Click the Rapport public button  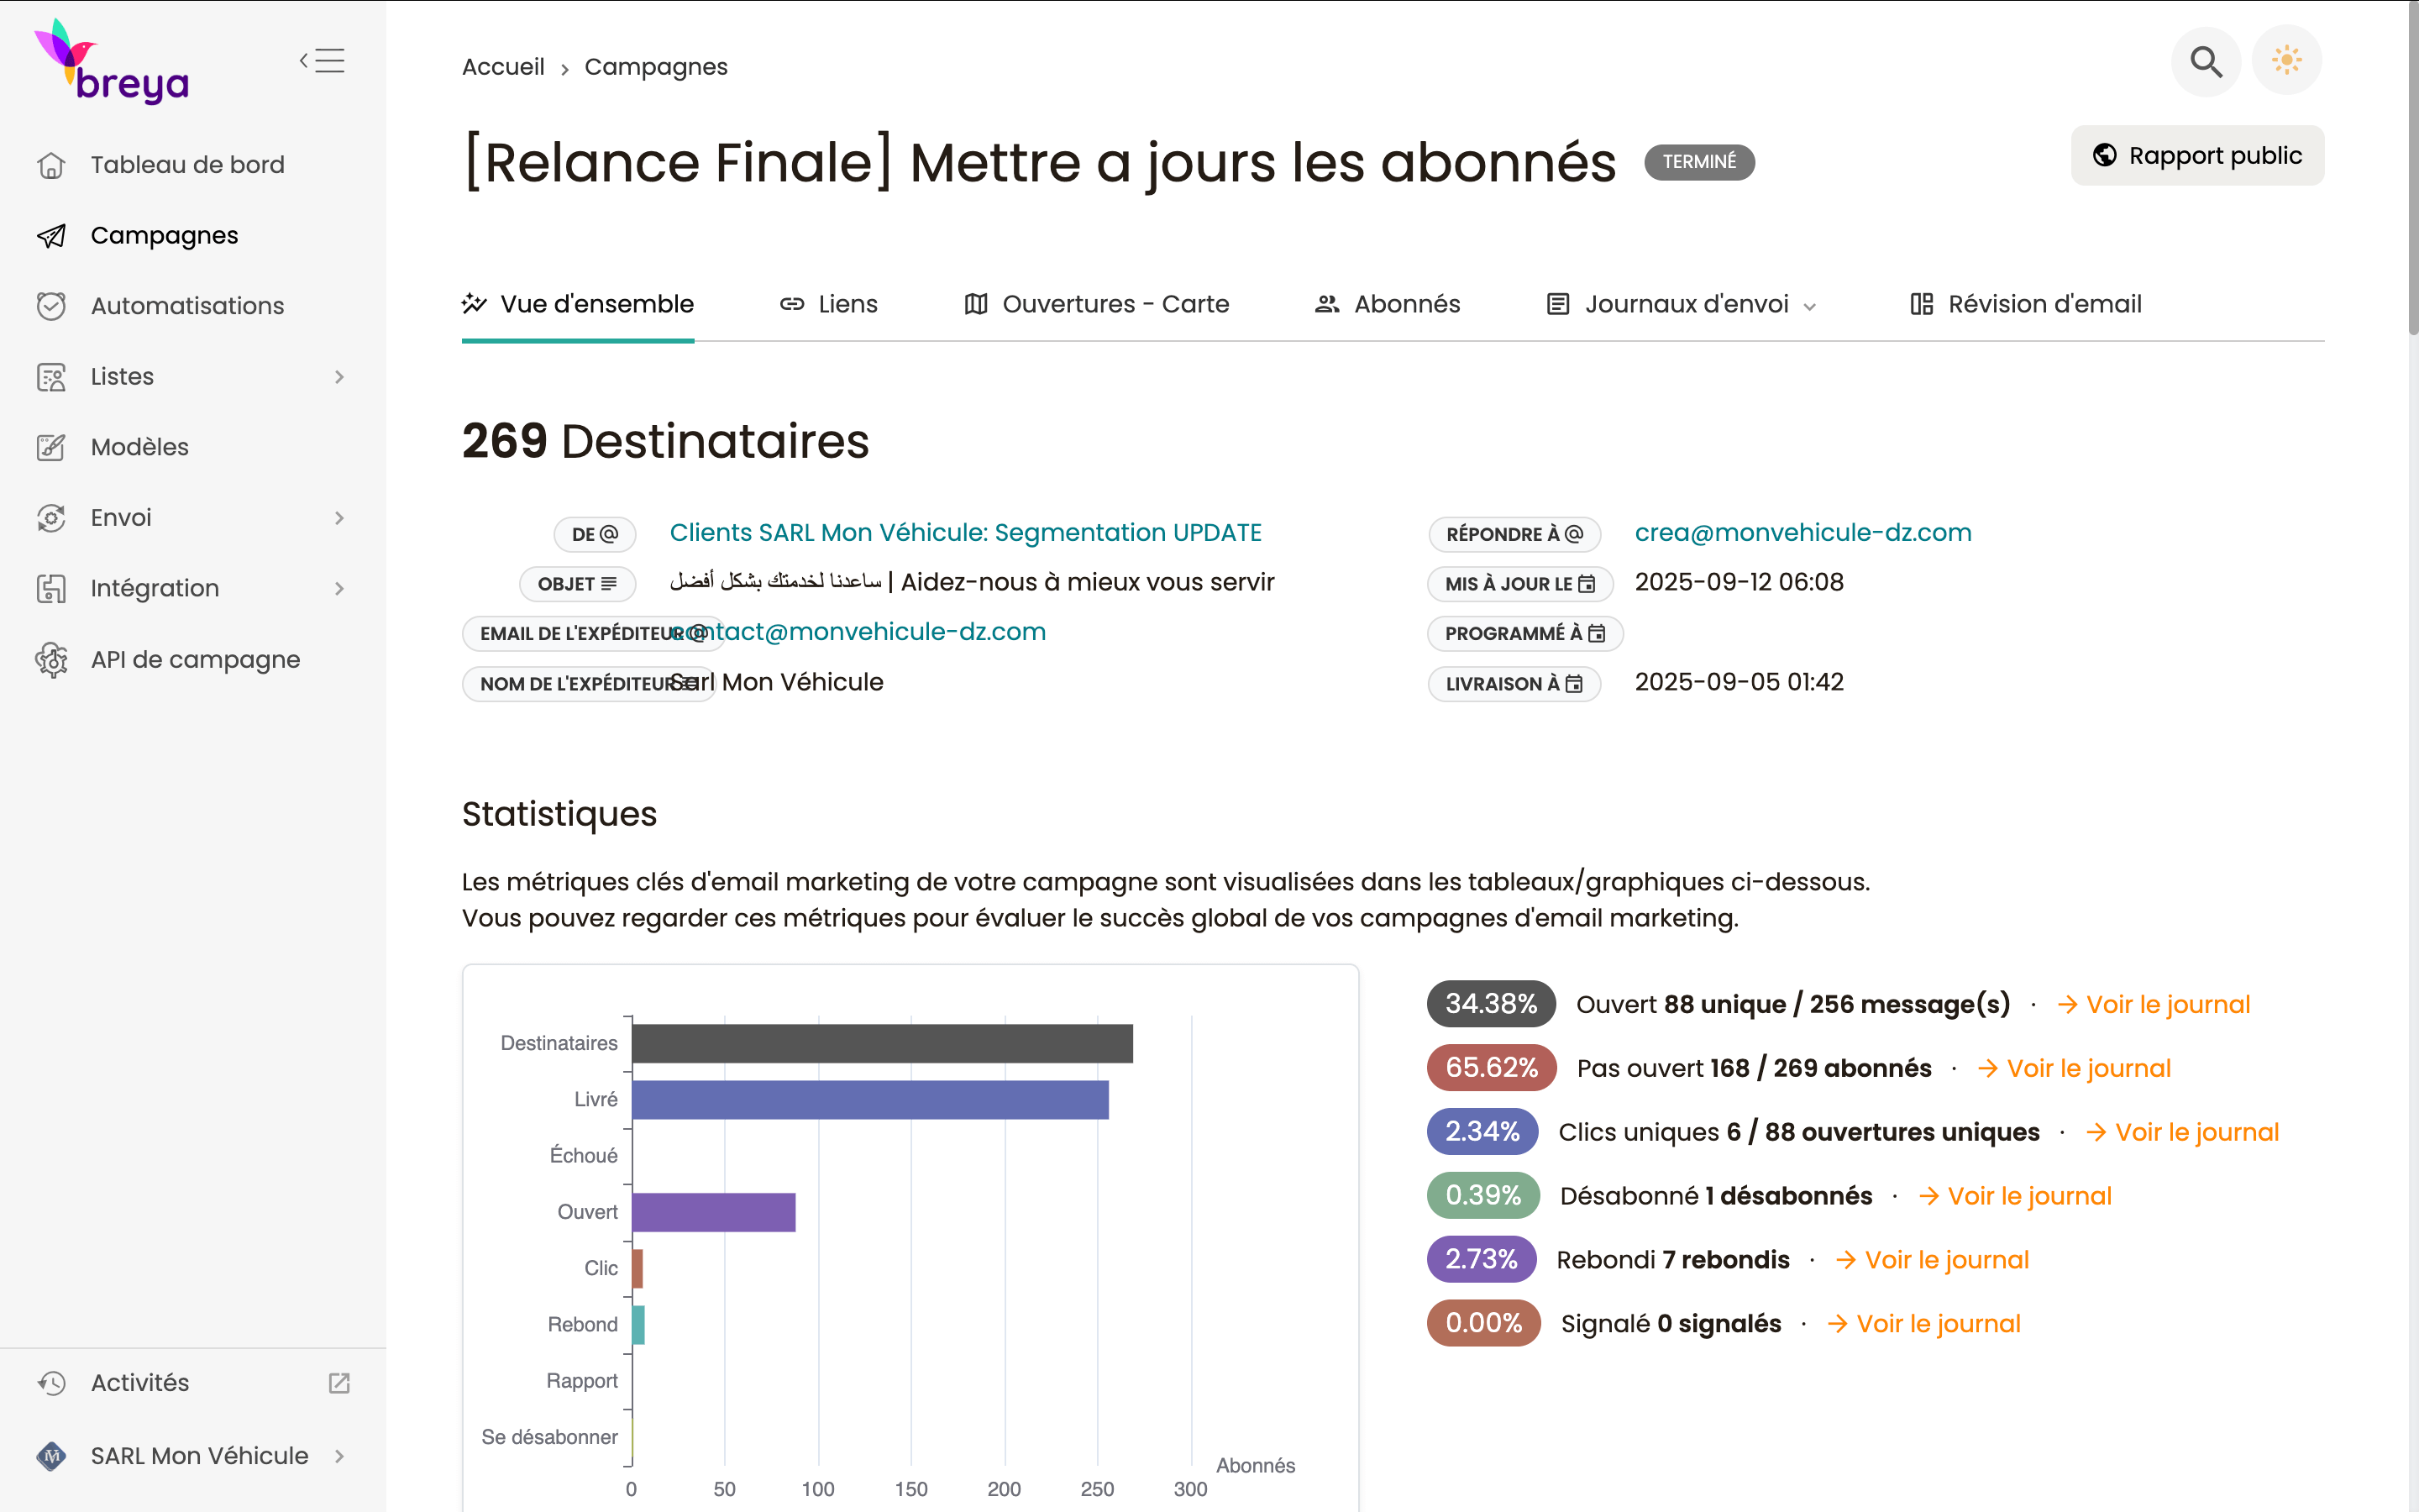point(2197,156)
